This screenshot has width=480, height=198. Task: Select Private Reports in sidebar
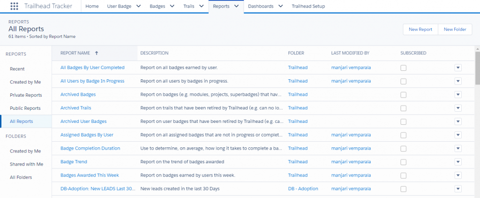(26, 95)
